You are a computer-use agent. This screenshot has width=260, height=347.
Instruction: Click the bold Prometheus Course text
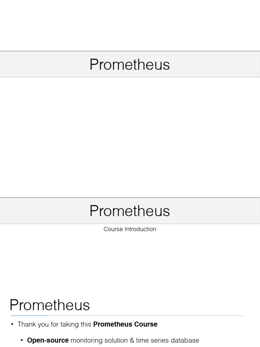click(125, 324)
